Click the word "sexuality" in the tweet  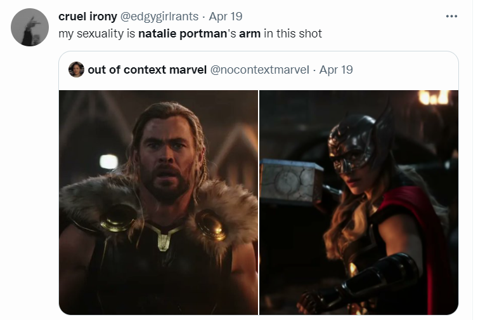click(101, 34)
